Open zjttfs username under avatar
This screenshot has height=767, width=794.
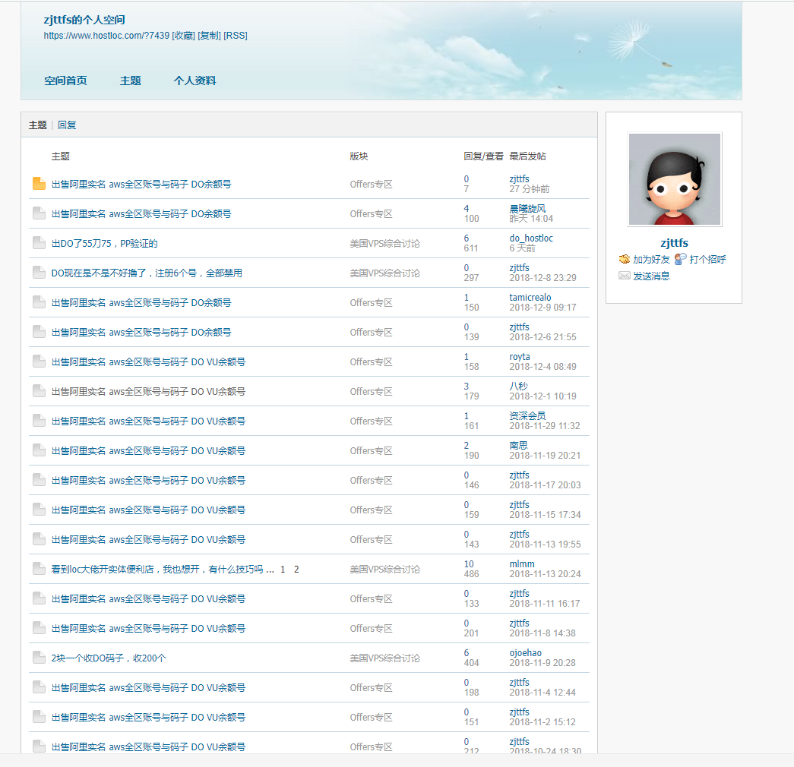[x=674, y=243]
